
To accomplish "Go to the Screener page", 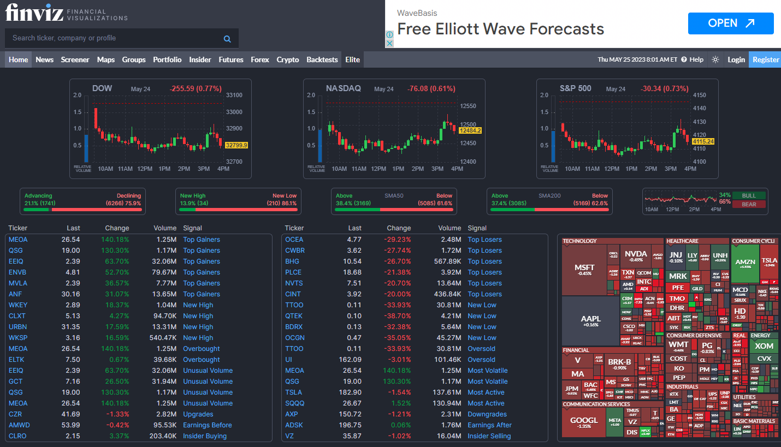I will point(75,59).
